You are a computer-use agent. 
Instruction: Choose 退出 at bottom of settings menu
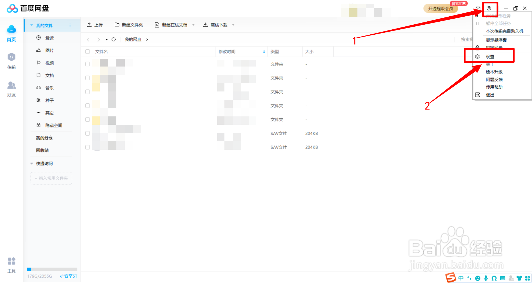tap(490, 95)
